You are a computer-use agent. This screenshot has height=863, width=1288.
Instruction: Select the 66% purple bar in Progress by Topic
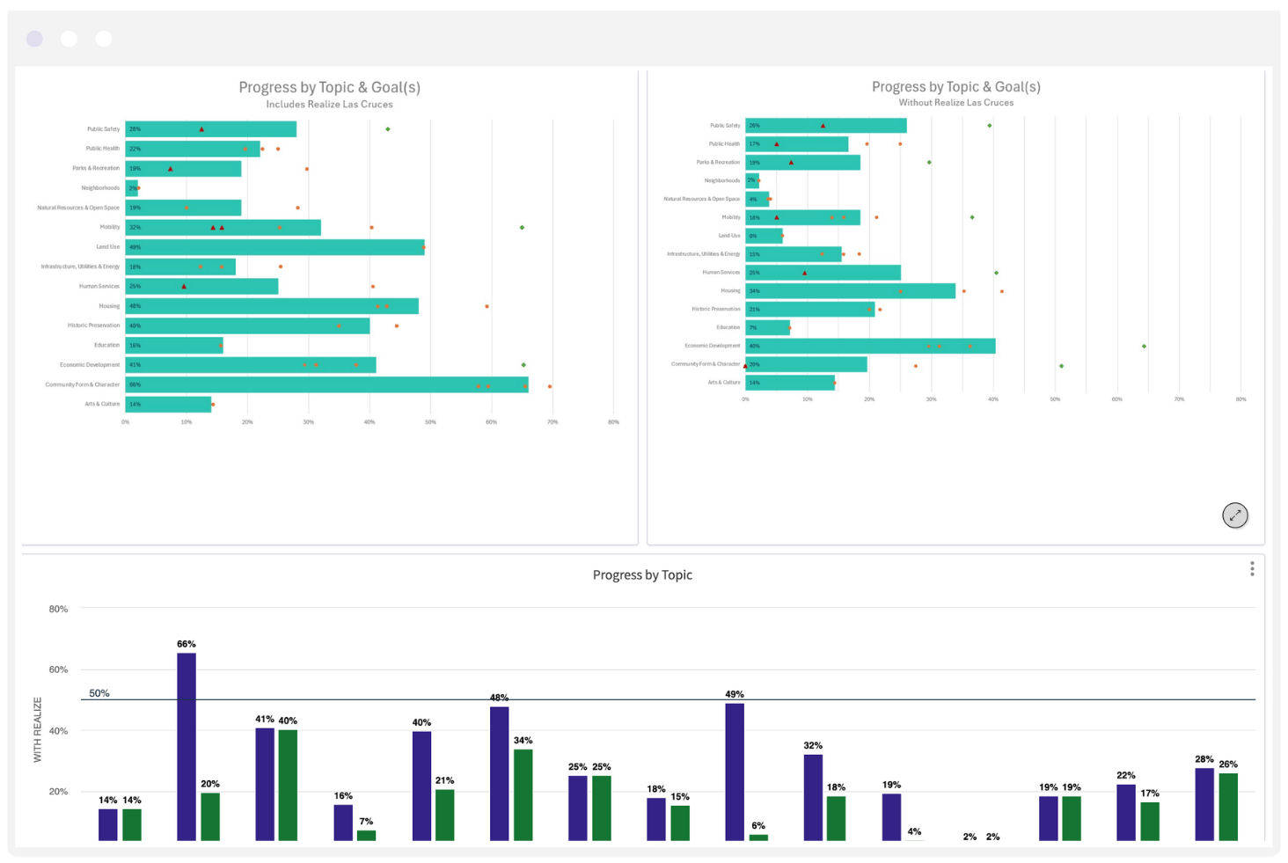coord(187,747)
